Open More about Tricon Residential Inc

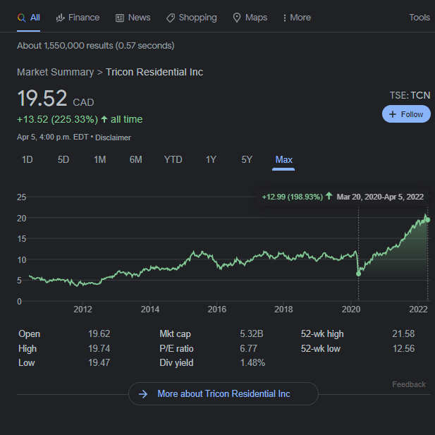tap(223, 393)
